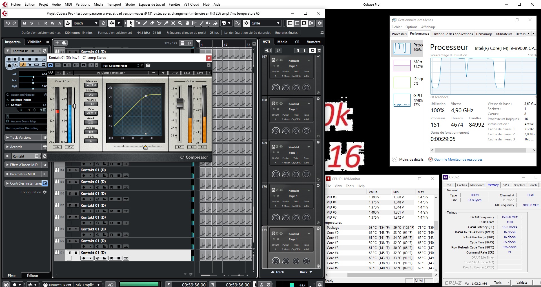Click the Validate button in CPU-Z

pos(522,282)
